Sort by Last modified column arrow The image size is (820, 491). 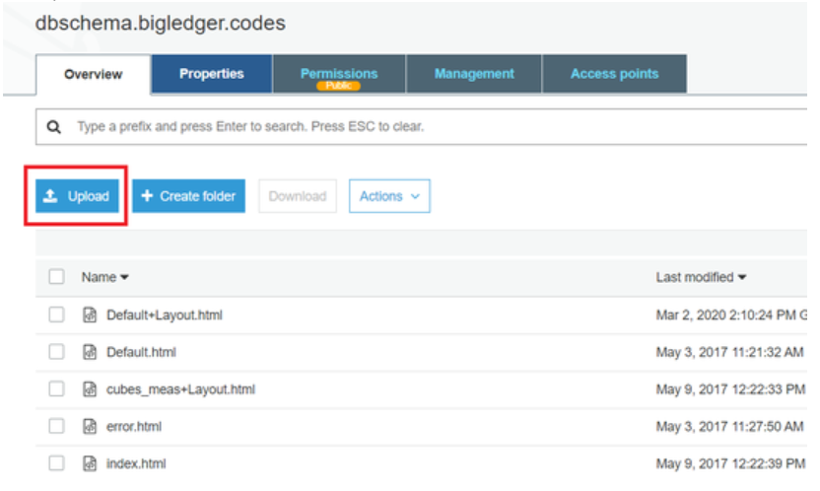point(742,277)
